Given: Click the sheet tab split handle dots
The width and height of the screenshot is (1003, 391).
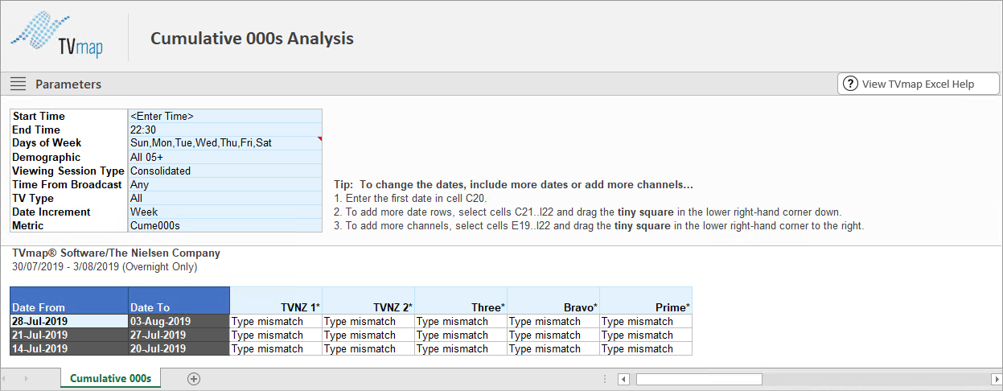Looking at the screenshot, I should pyautogui.click(x=604, y=379).
